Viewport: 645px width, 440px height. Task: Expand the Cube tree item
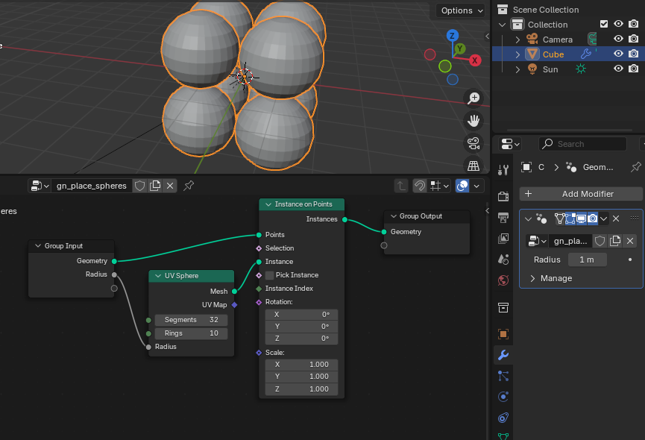pyautogui.click(x=518, y=54)
